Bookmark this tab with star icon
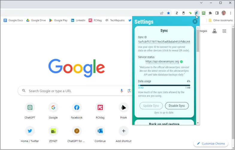Viewport: 235px width, 150px height. pos(169,13)
